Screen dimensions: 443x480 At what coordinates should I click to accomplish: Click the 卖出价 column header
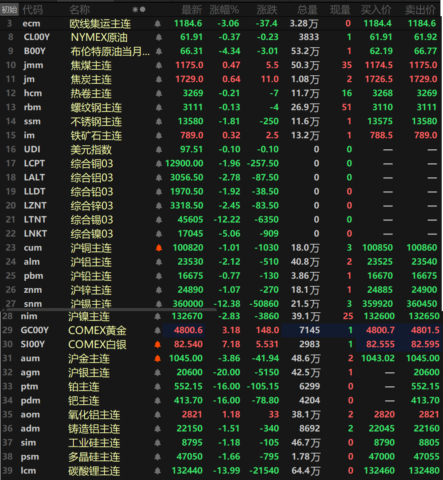click(x=420, y=9)
